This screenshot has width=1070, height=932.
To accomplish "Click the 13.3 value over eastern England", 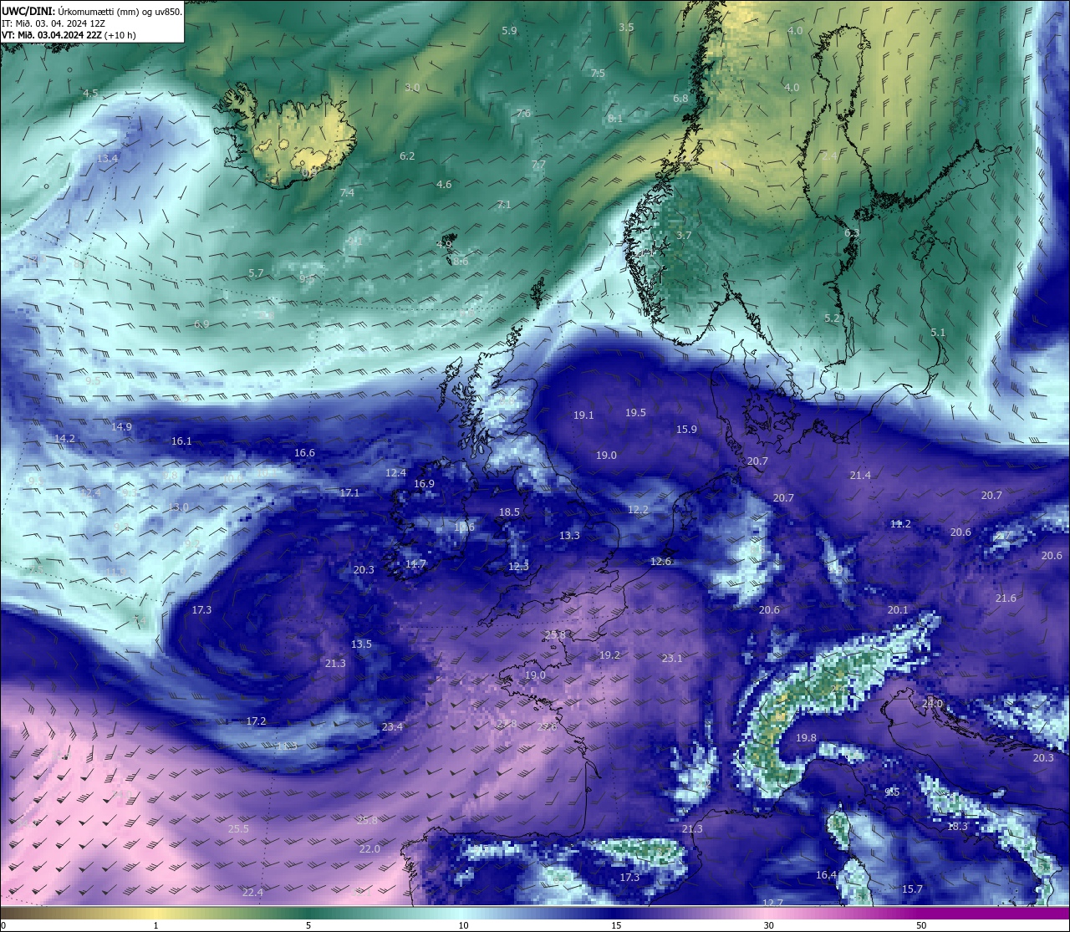I will point(569,535).
